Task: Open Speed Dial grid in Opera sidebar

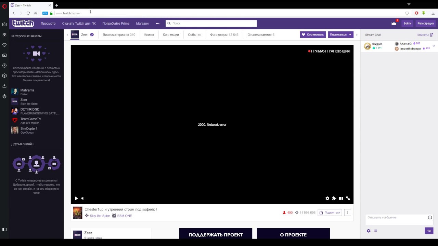Action: [4, 35]
